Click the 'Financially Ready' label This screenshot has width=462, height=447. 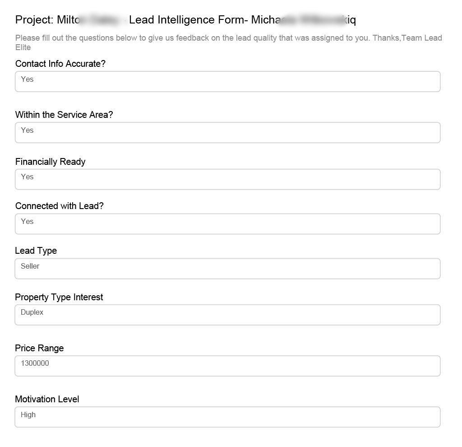point(50,162)
